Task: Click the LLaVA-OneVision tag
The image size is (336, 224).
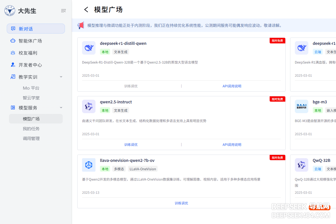Action: click(143, 169)
